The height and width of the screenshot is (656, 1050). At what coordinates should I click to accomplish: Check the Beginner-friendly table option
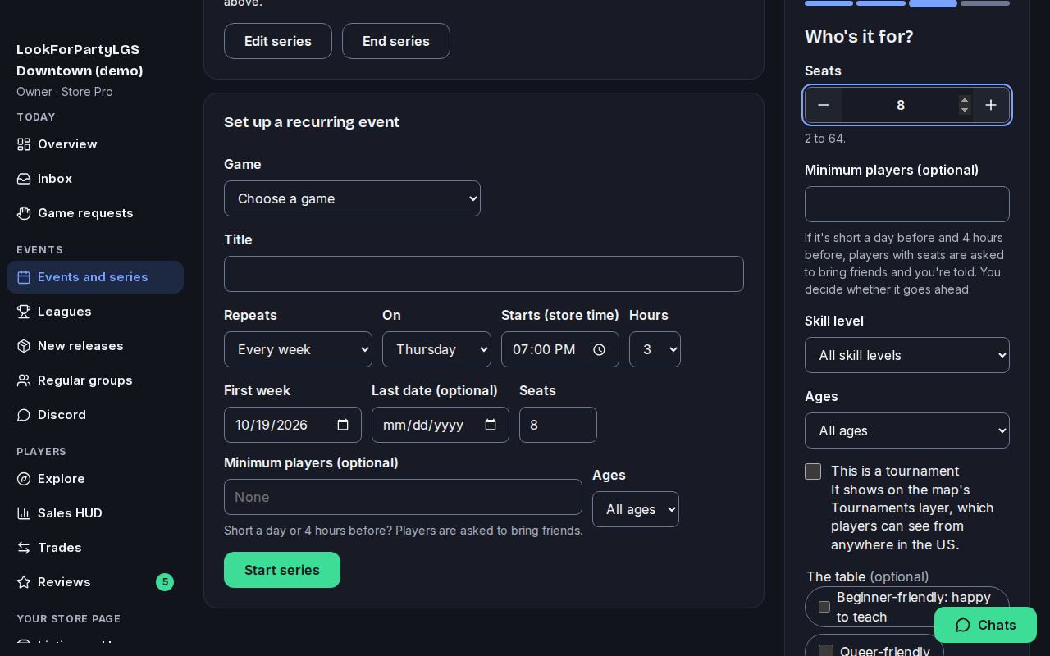pos(824,607)
